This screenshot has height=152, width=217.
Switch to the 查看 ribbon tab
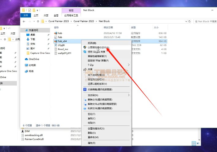coord(56,15)
